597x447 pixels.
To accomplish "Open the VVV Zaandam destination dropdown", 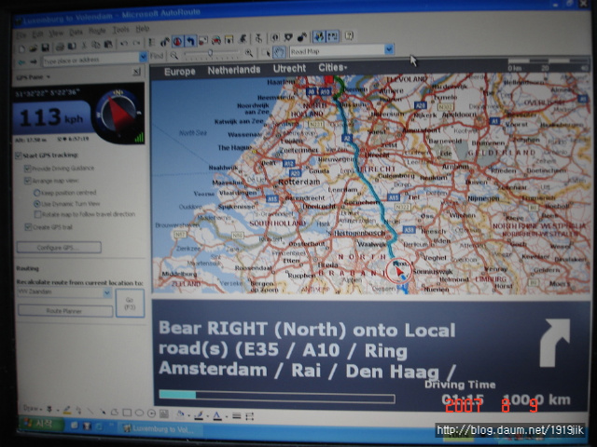I will [107, 292].
